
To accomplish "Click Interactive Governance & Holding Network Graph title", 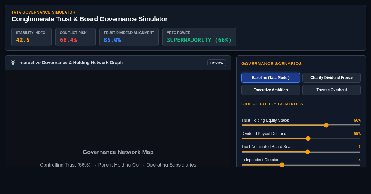I will (70, 63).
